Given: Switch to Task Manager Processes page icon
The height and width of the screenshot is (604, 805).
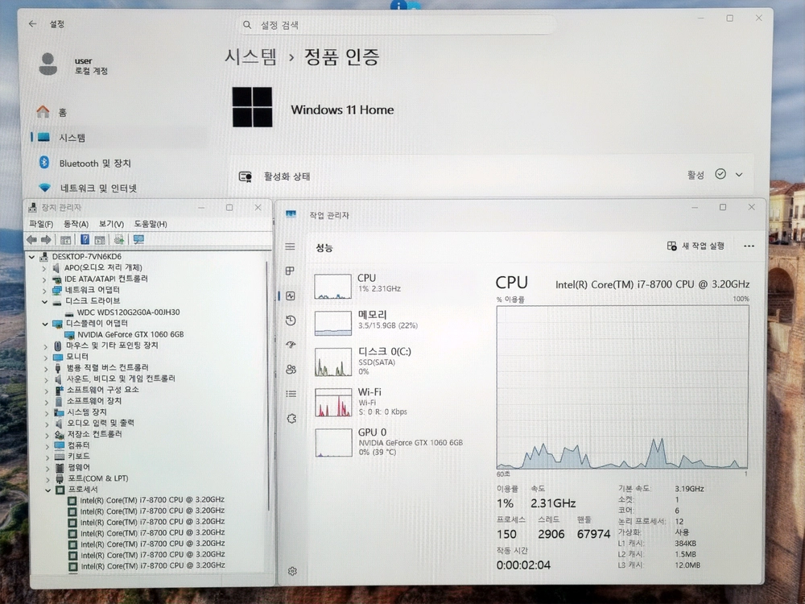Looking at the screenshot, I should click(x=290, y=271).
